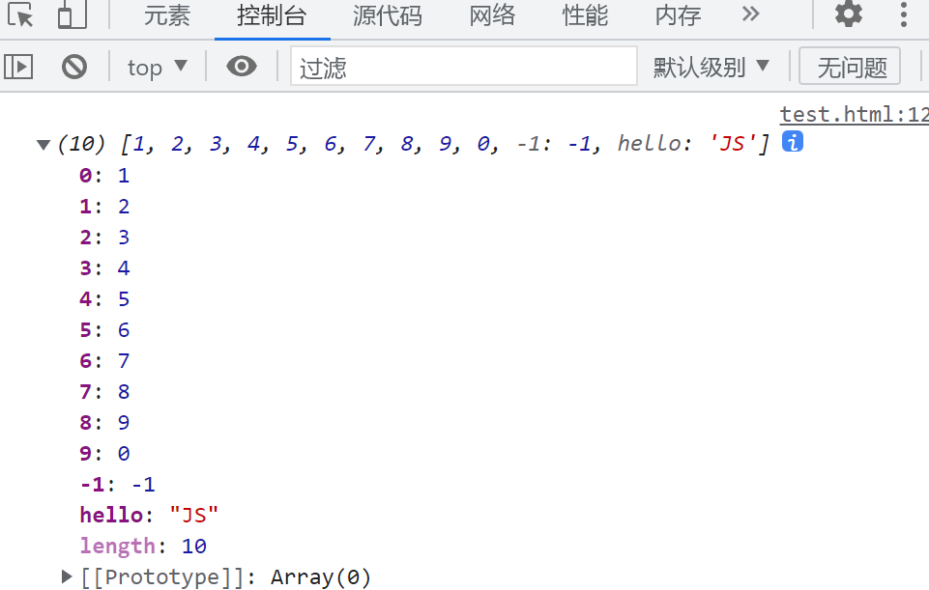Select the array row 2: 3
Screen dimensions: 929x590
coord(104,237)
